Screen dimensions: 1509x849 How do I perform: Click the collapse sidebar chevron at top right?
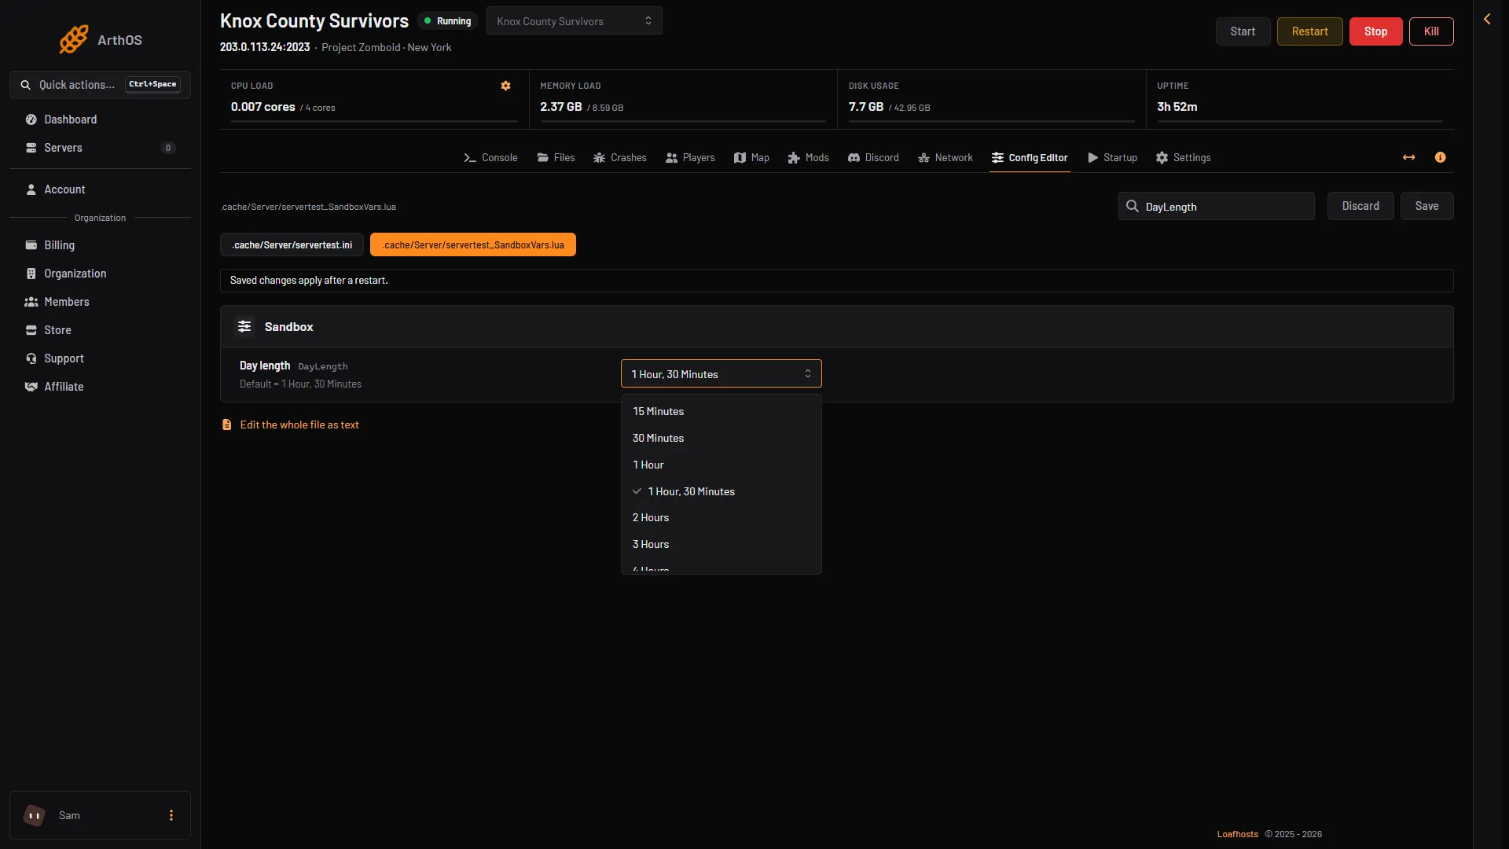pyautogui.click(x=1487, y=19)
